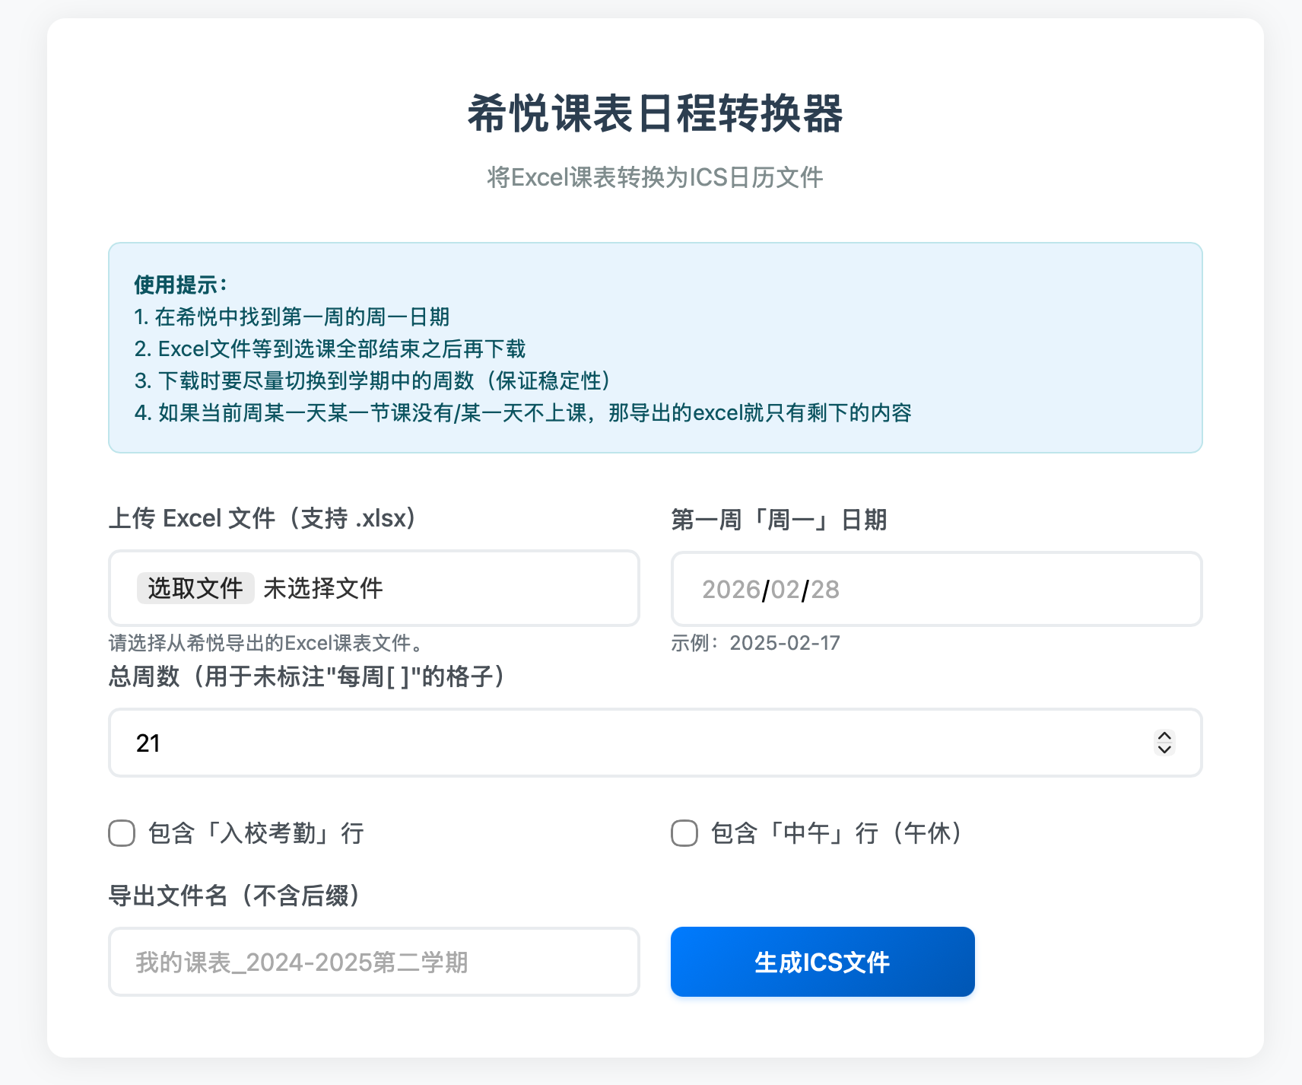Decrease total weeks with the down arrow
This screenshot has height=1085, width=1302.
(x=1164, y=749)
